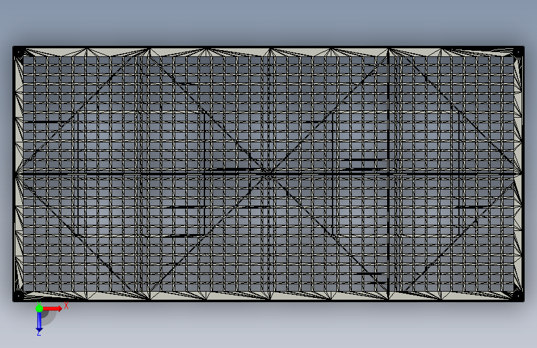
Task: Click the red X axis arrow of the triad
Action: [x=53, y=308]
